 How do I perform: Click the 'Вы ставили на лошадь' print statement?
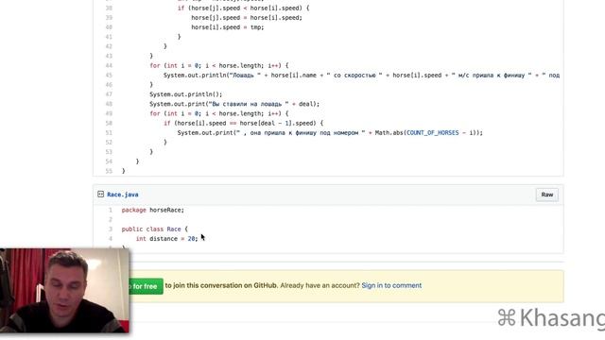click(234, 104)
